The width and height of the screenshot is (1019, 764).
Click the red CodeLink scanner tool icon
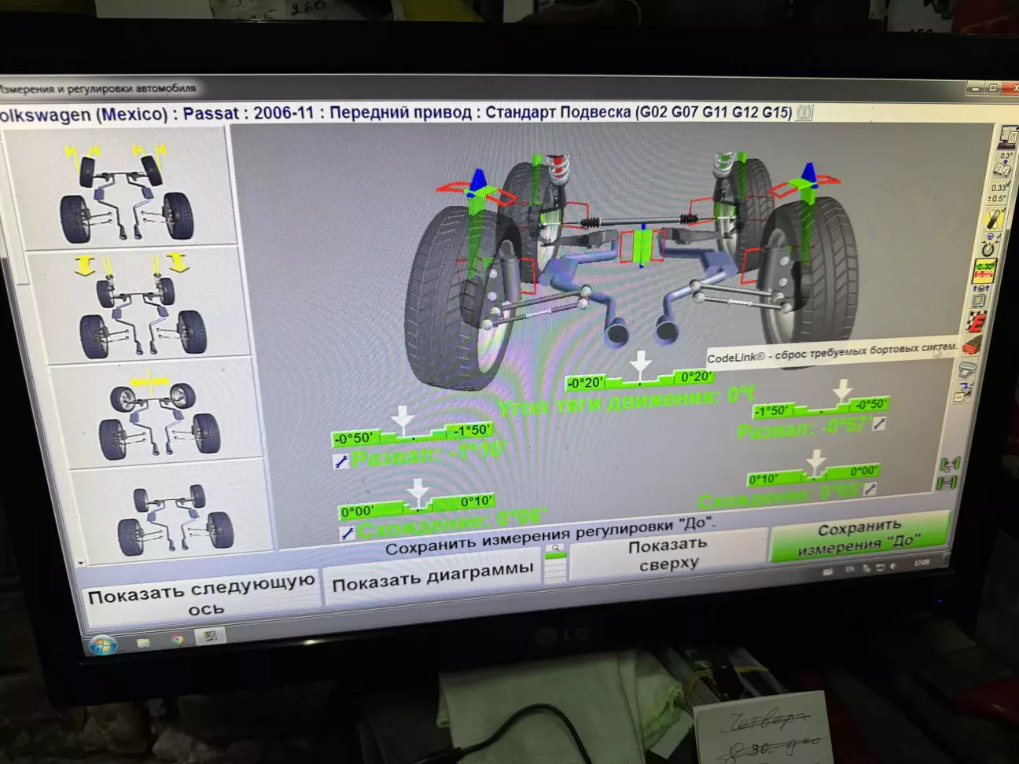pos(971,346)
